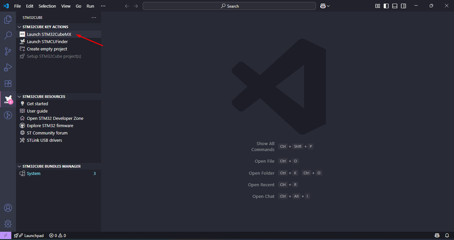The height and width of the screenshot is (240, 454).
Task: Click the Search command center field
Action: pyautogui.click(x=229, y=6)
